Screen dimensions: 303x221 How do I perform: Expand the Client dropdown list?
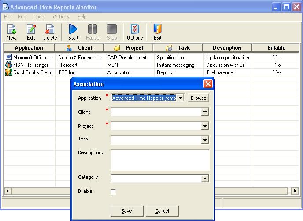pyautogui.click(x=204, y=112)
